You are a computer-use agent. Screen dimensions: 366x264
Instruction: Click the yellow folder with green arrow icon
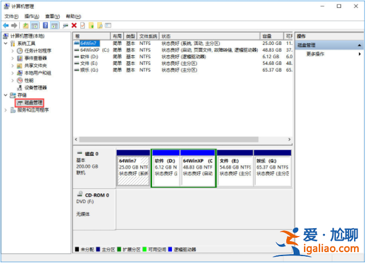click(x=91, y=26)
